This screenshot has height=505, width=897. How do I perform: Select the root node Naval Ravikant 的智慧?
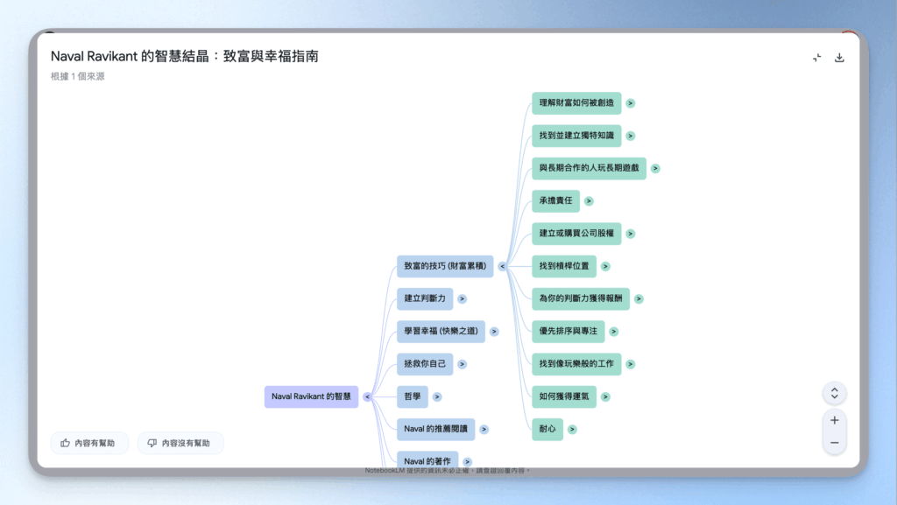[311, 396]
